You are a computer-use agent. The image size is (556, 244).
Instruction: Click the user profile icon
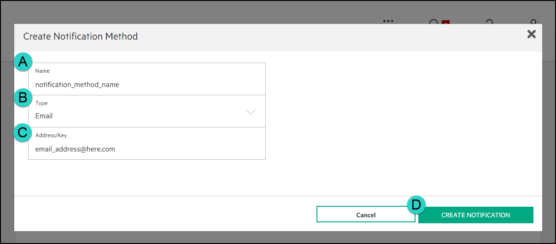point(533,22)
